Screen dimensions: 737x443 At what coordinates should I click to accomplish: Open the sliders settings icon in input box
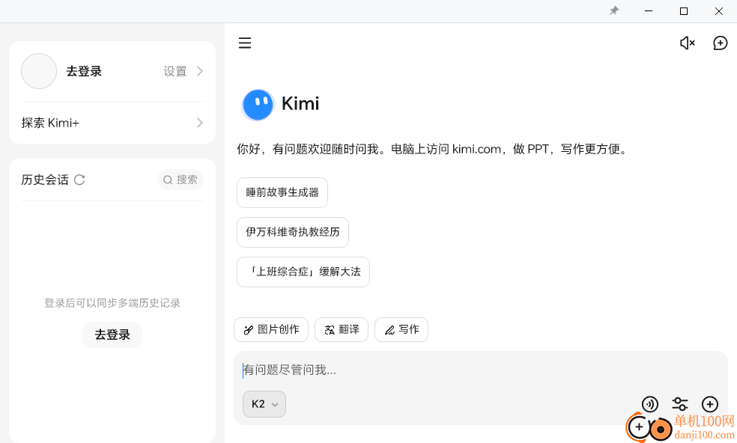679,404
